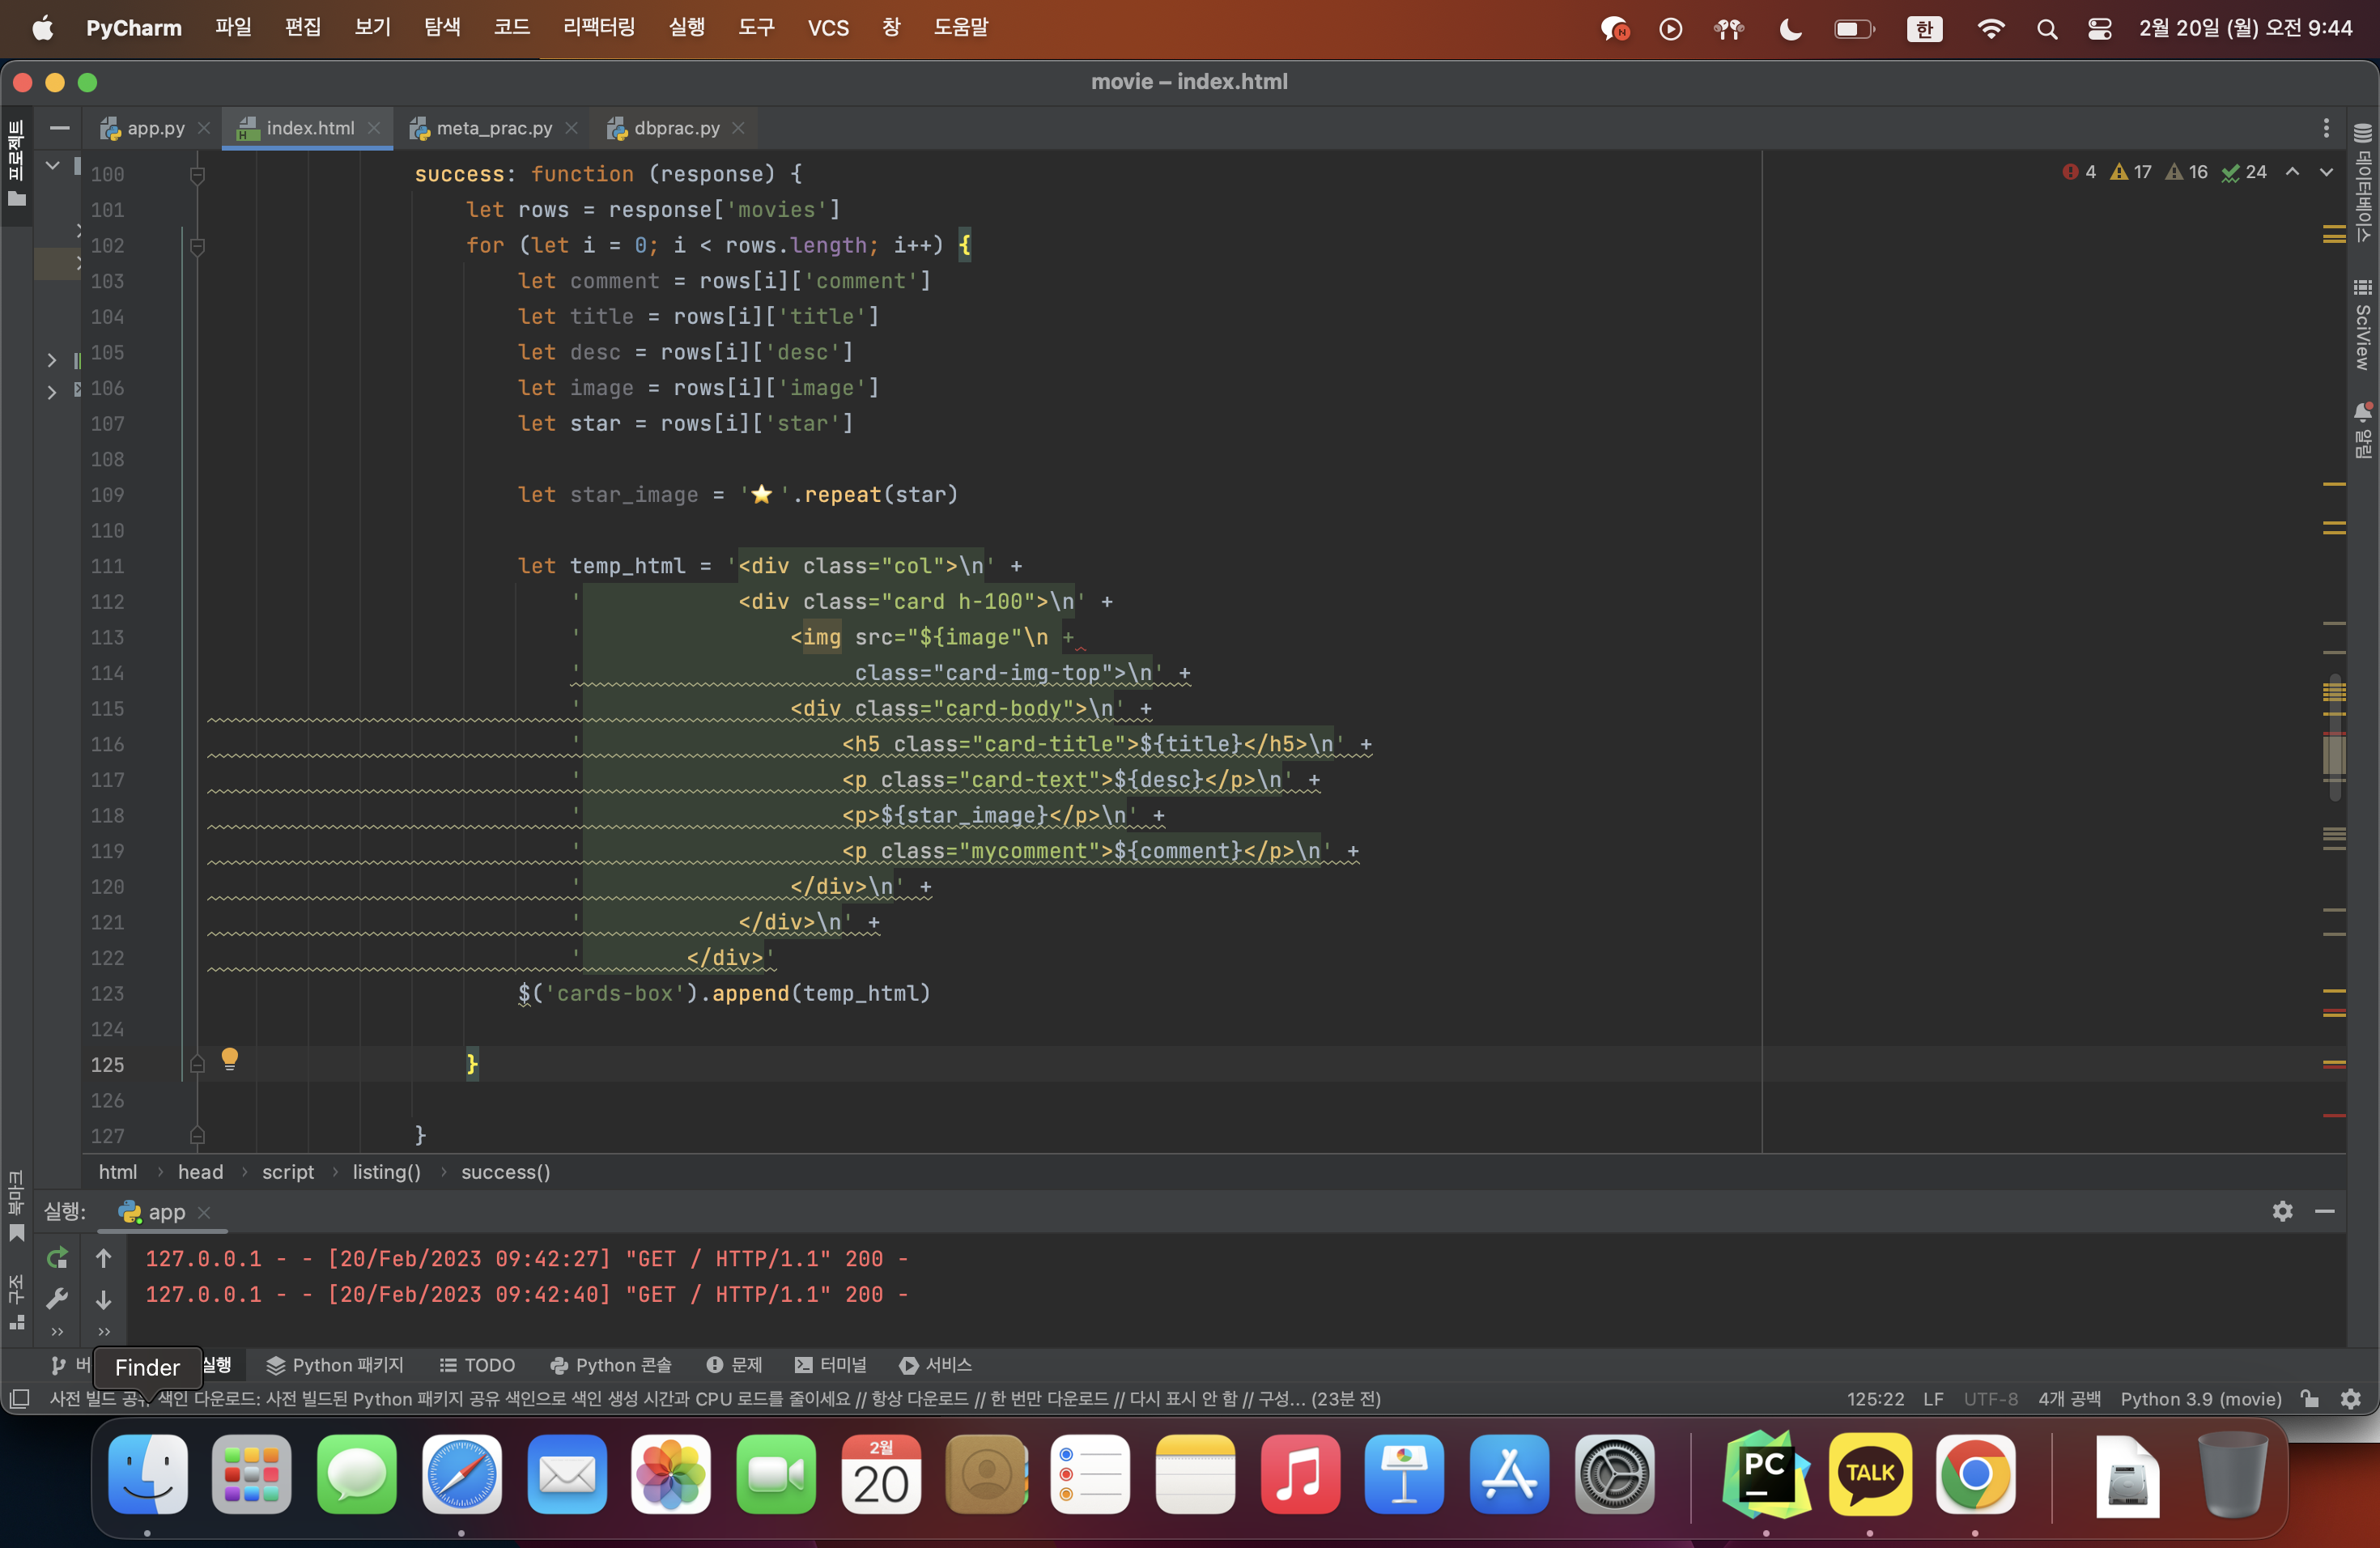The height and width of the screenshot is (1548, 2380).
Task: Open the Bookmarks tool window
Action: (16, 1206)
